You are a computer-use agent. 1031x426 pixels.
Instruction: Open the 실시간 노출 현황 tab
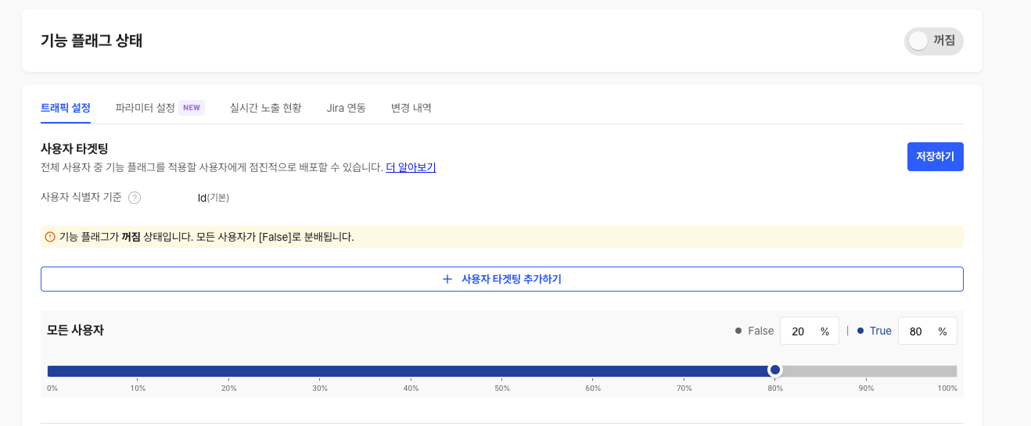(266, 108)
